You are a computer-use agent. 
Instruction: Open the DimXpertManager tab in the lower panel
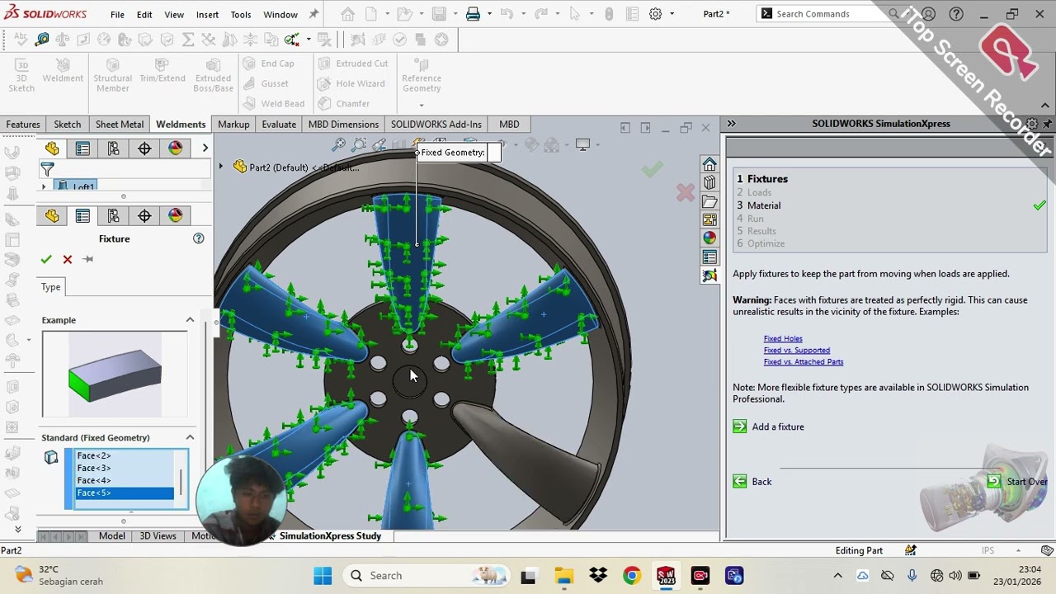pos(144,215)
